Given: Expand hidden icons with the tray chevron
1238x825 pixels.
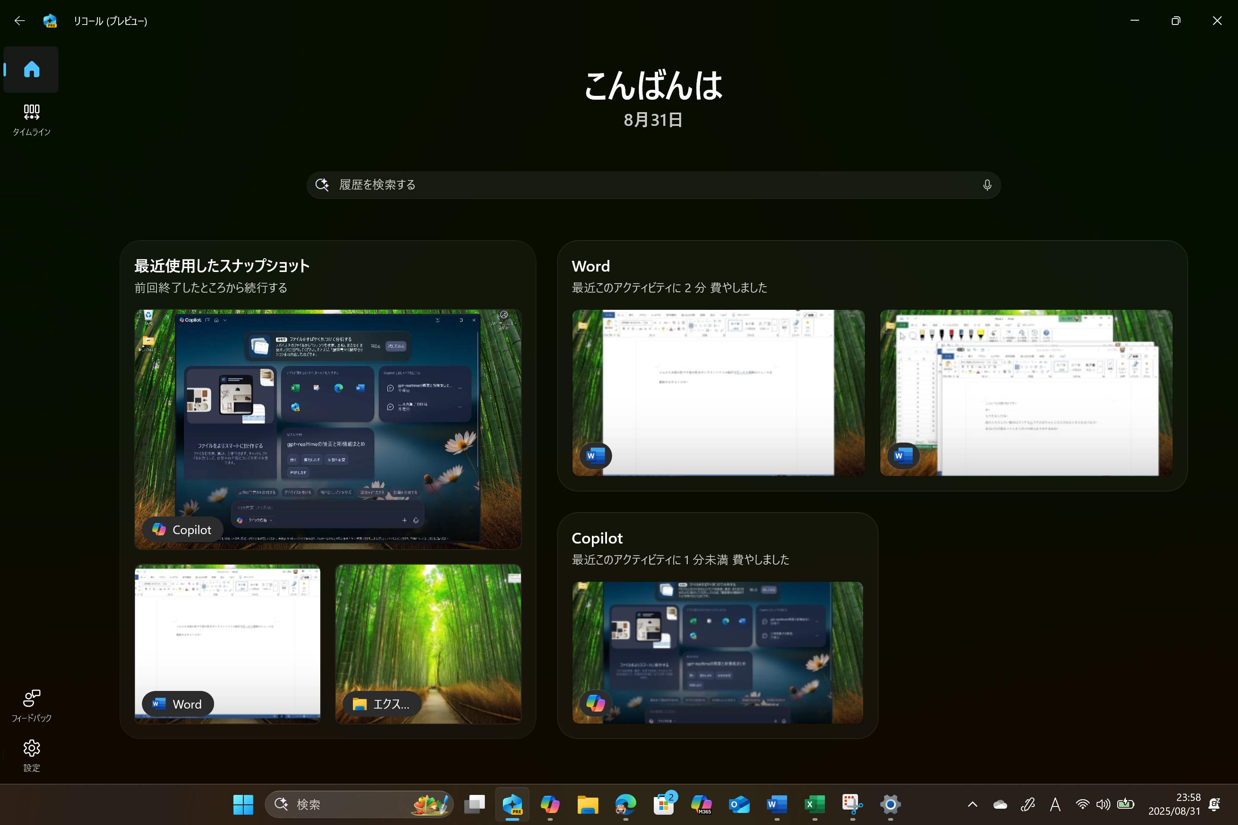Looking at the screenshot, I should pos(972,804).
